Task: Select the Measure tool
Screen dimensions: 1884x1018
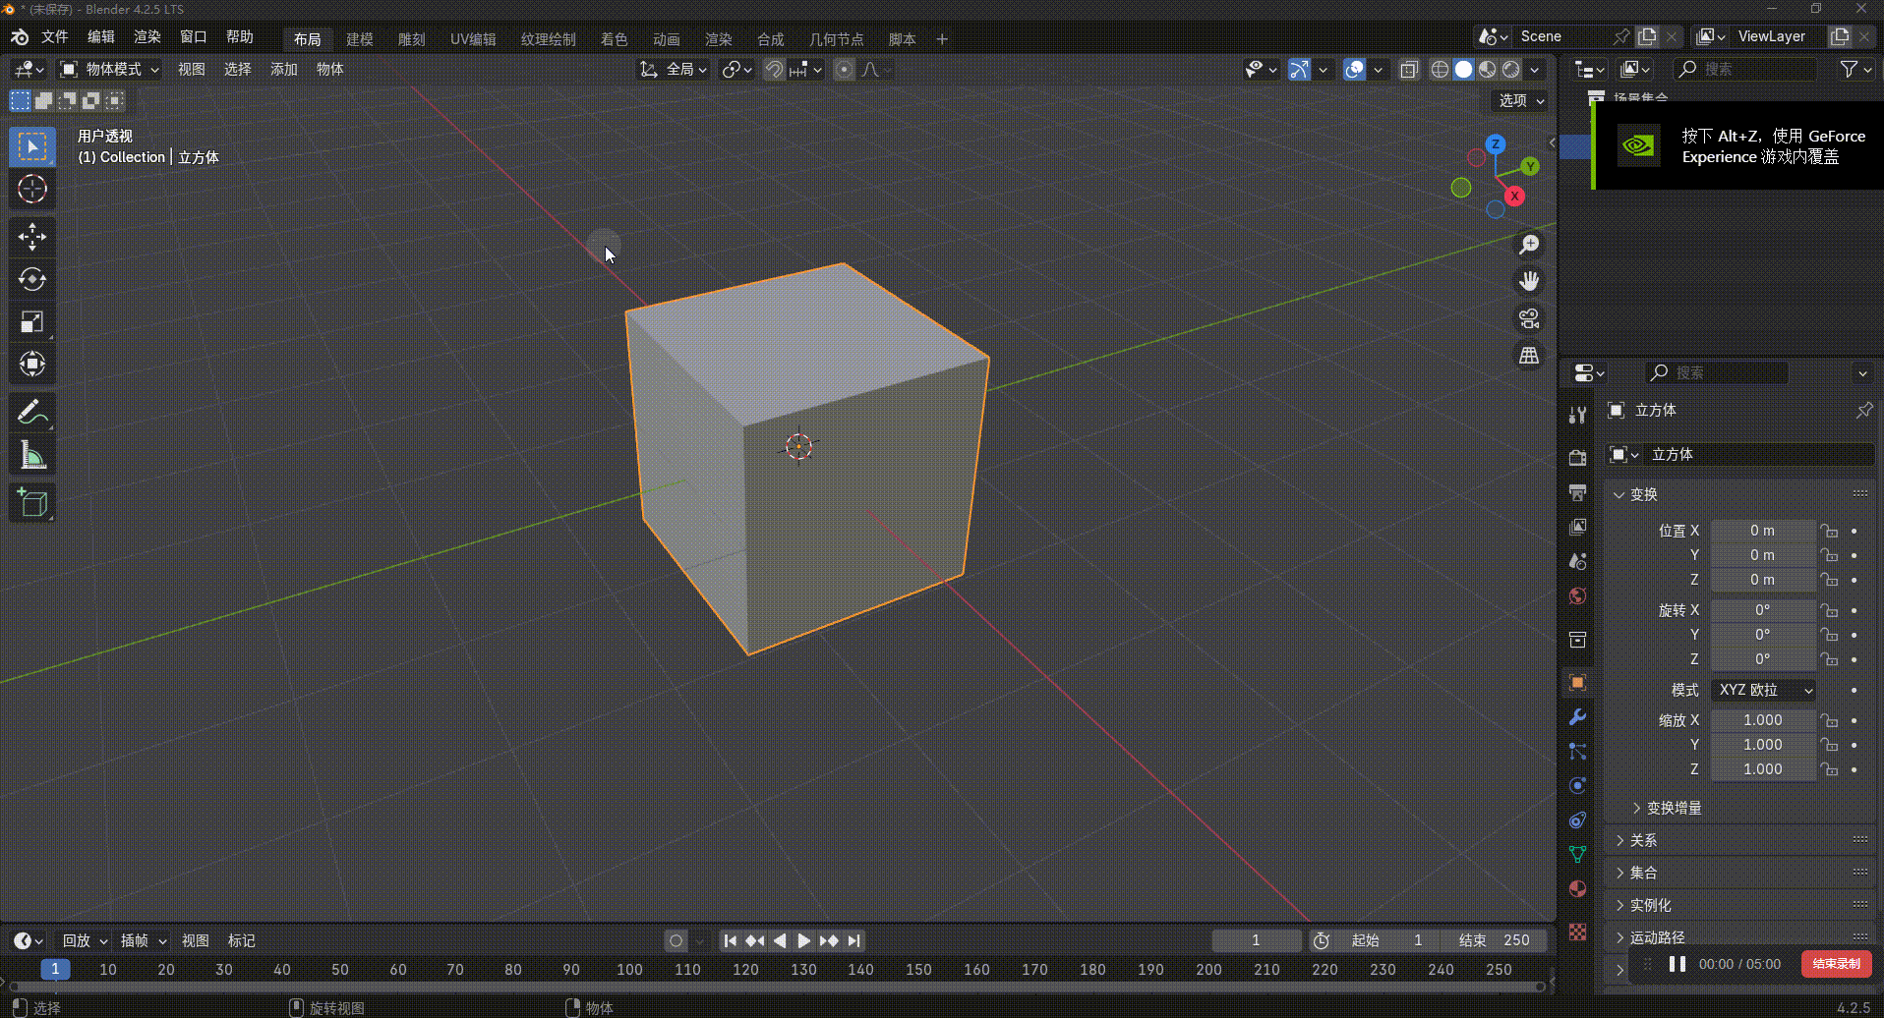Action: coord(31,456)
